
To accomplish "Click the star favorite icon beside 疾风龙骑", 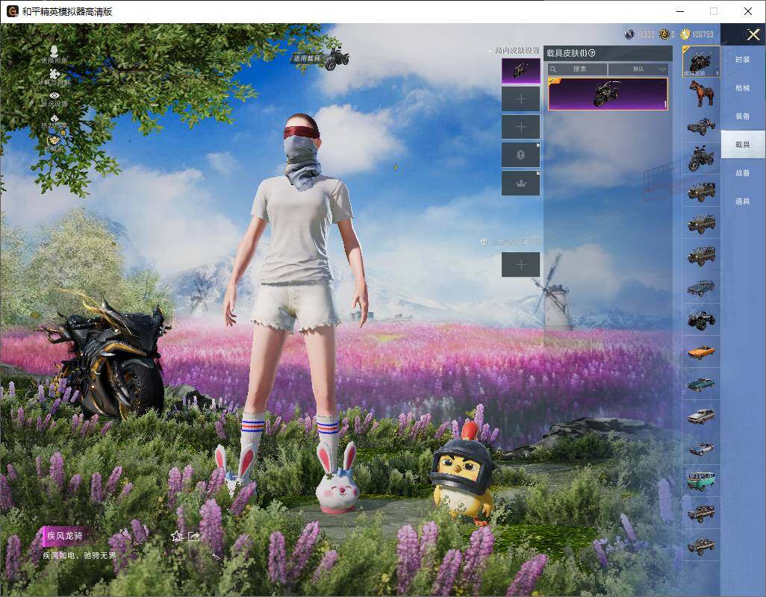I will [x=177, y=536].
